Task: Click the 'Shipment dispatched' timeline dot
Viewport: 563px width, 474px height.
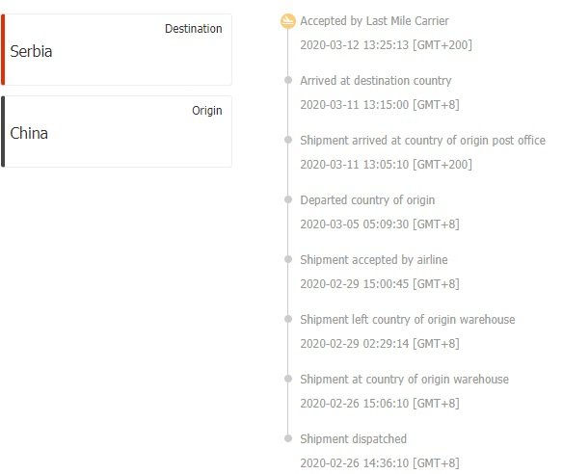Action: click(288, 438)
